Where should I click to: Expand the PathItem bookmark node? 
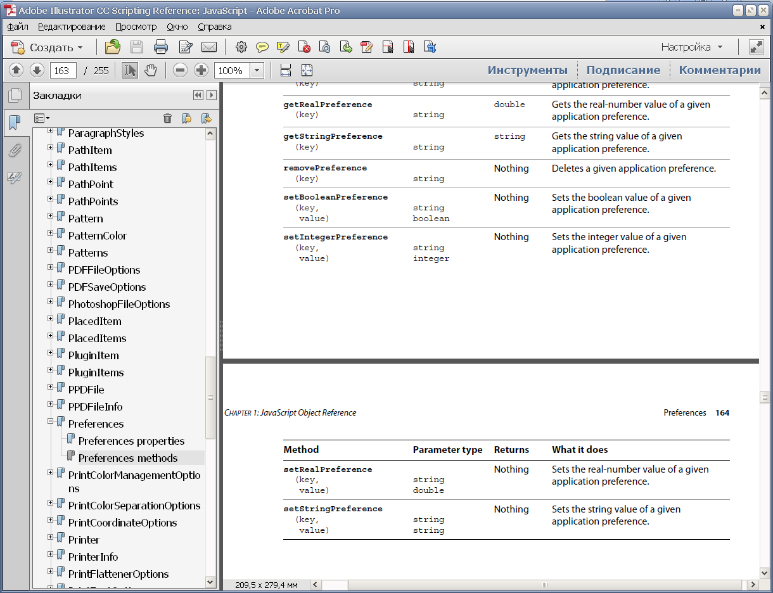[51, 147]
